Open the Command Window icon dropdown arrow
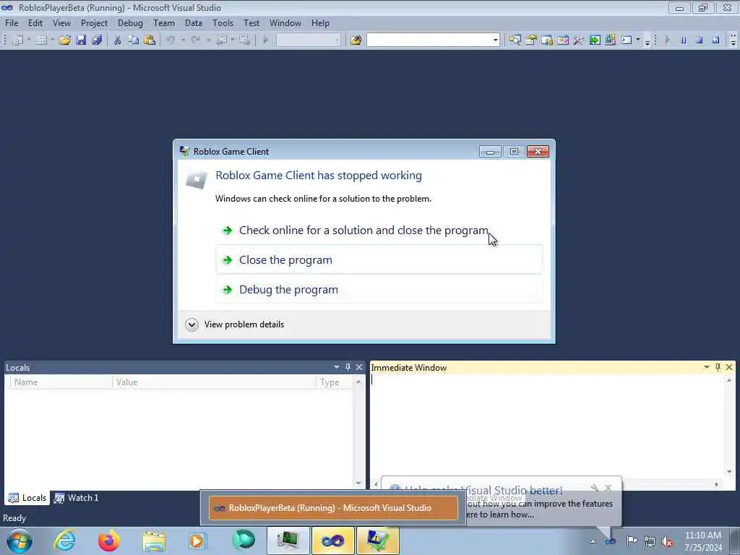This screenshot has width=740, height=555. point(638,40)
